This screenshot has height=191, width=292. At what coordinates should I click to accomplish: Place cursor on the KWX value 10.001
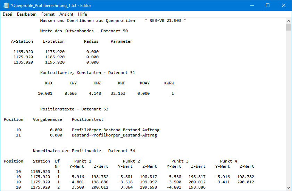45,93
